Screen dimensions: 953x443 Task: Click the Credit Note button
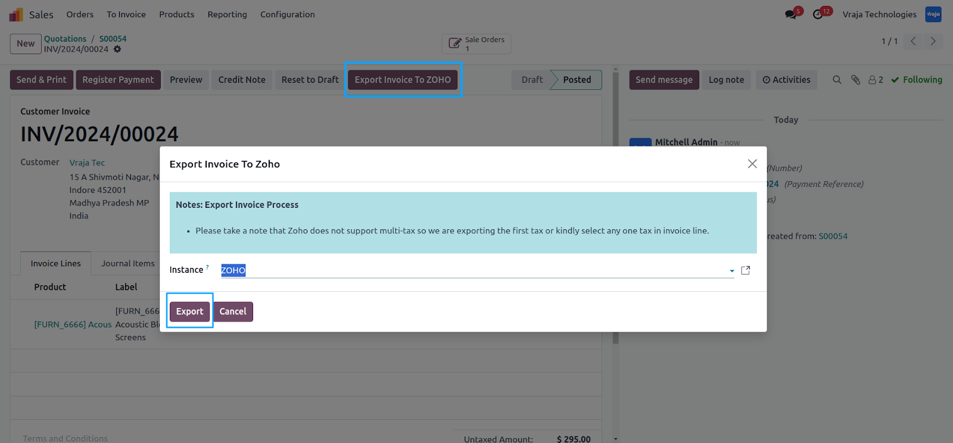point(242,80)
